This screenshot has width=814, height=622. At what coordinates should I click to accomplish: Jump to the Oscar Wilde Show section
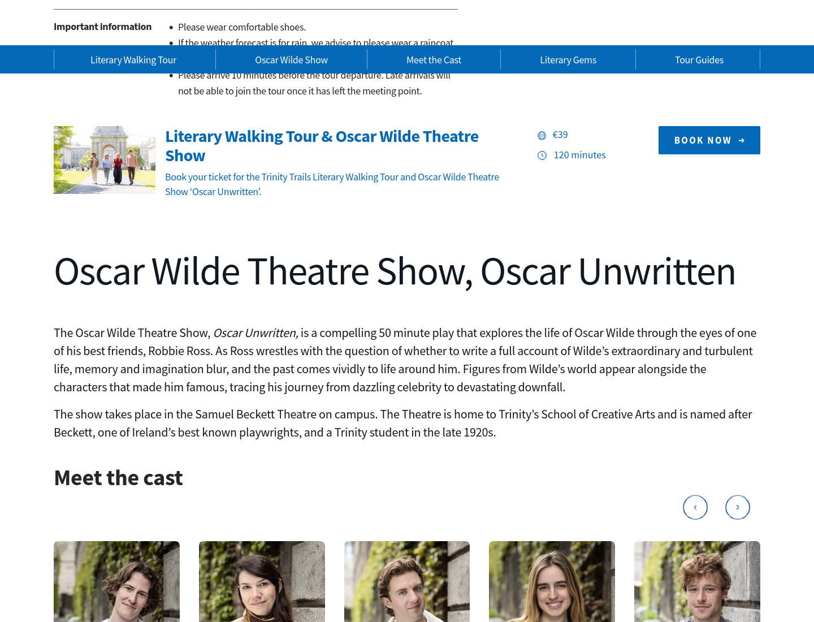pyautogui.click(x=291, y=60)
